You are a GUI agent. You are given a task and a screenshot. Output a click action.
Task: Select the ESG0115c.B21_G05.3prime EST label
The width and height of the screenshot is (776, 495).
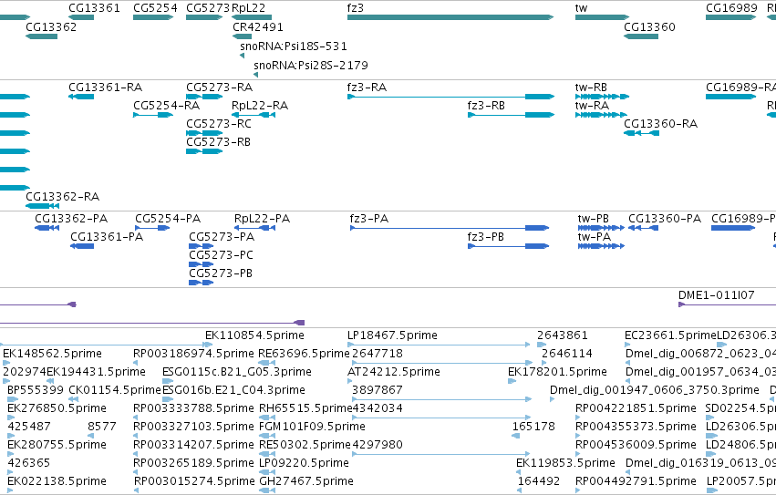pyautogui.click(x=237, y=372)
